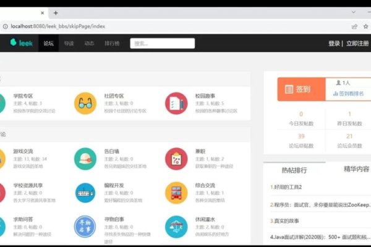
Task: Open the 寻物启事 board title
Action: pyautogui.click(x=114, y=219)
